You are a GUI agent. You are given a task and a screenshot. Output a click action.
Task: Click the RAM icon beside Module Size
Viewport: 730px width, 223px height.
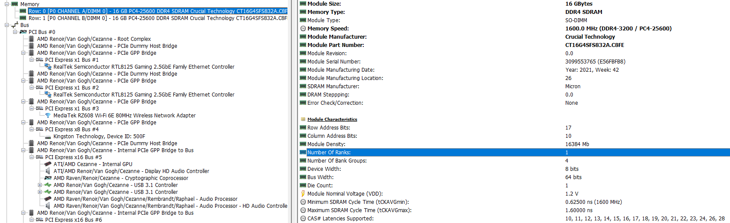303,4
